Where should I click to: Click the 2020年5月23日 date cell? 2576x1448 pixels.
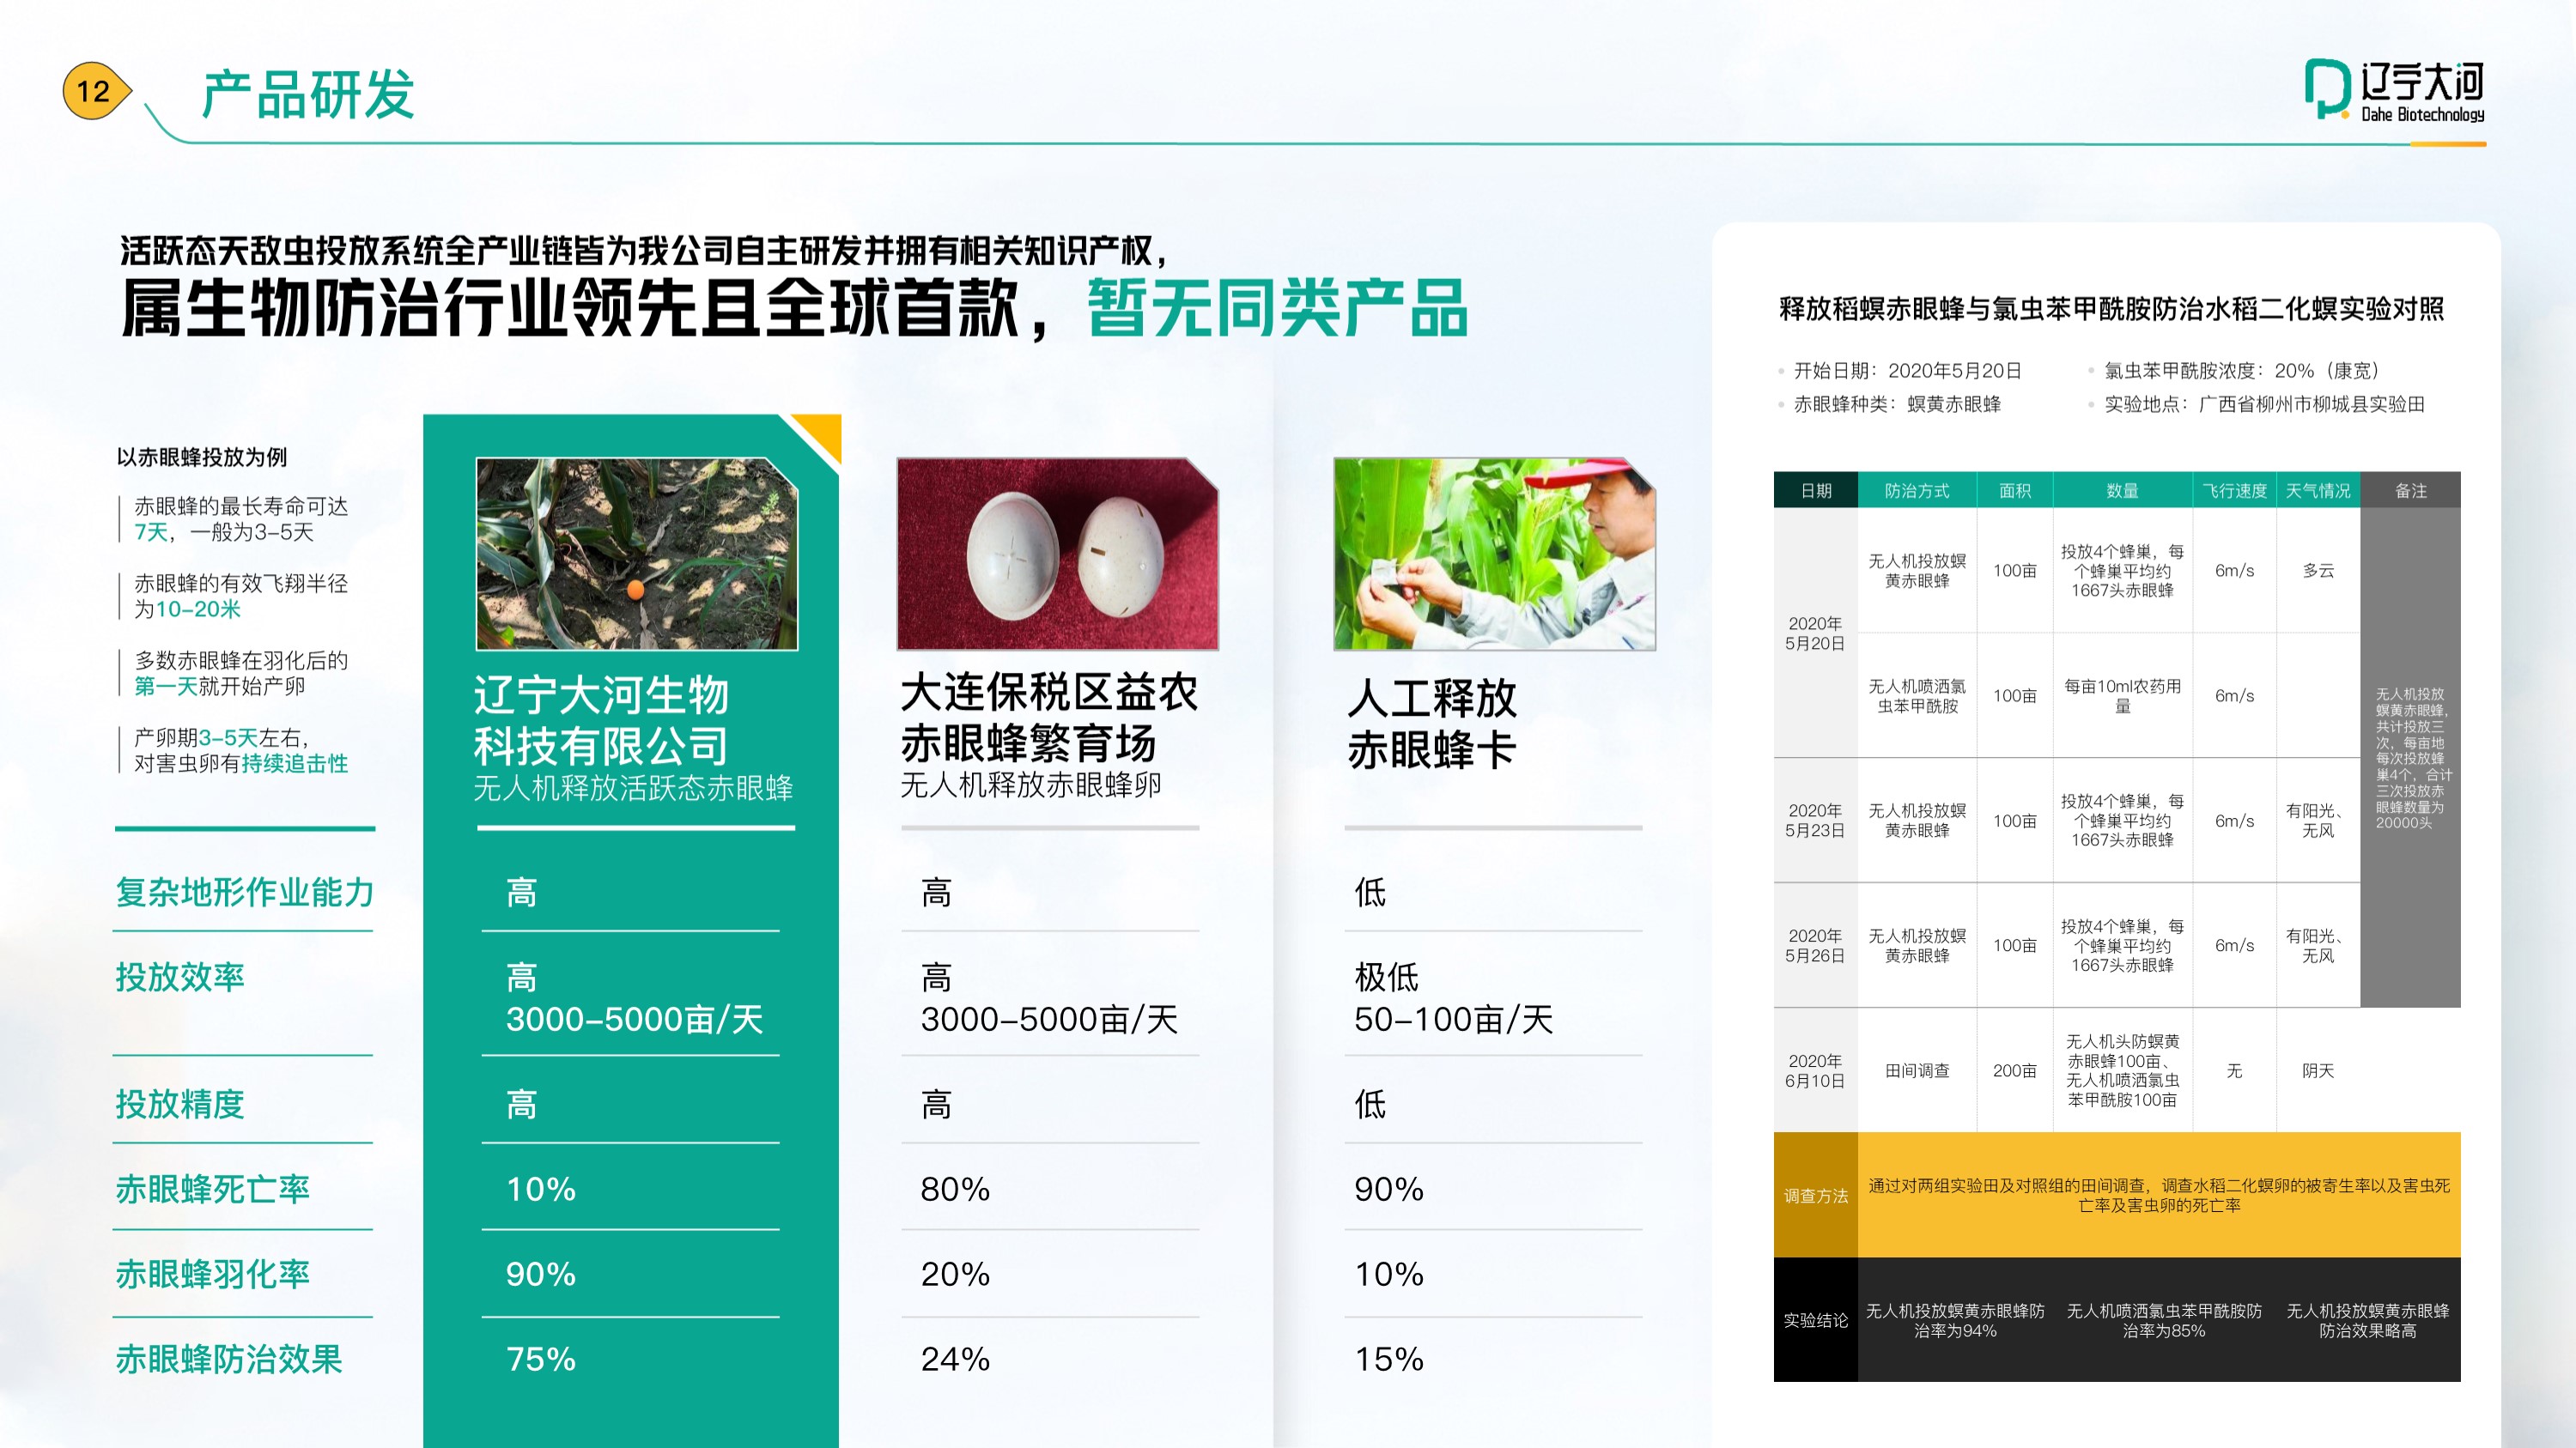pyautogui.click(x=1815, y=820)
